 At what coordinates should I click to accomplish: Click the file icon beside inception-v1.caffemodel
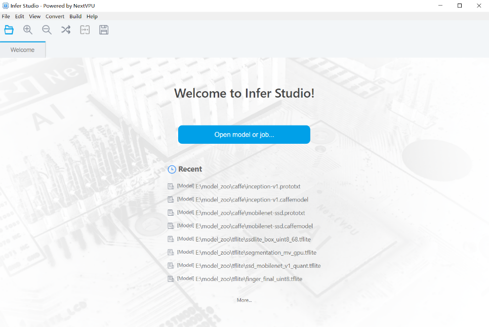[x=171, y=199]
